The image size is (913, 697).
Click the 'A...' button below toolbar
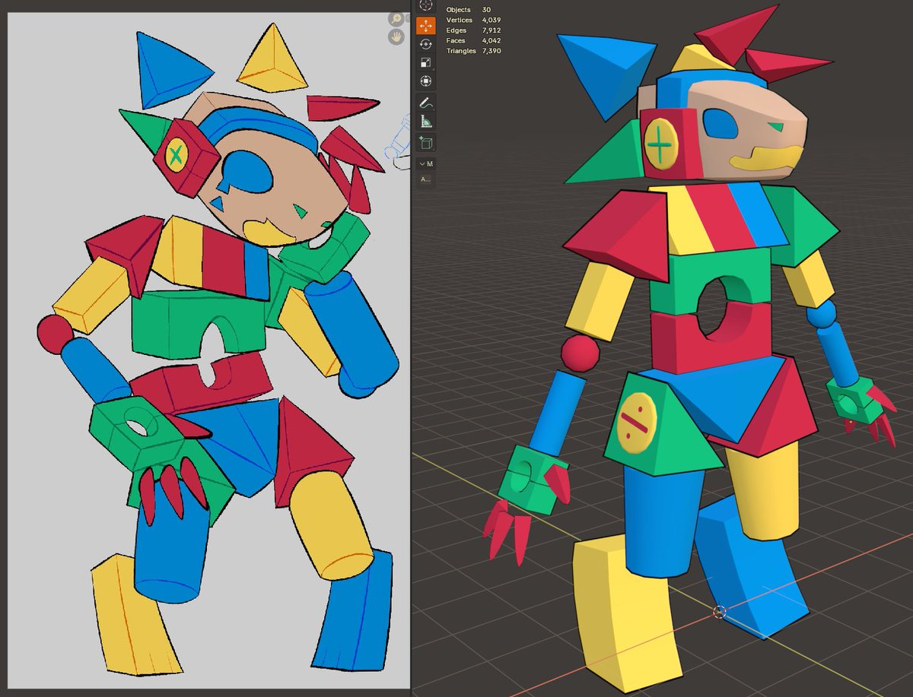[x=425, y=179]
